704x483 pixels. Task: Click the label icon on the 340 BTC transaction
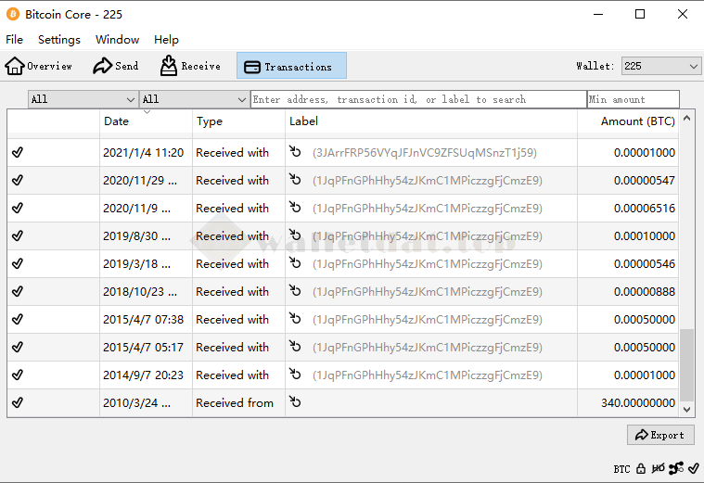(x=296, y=402)
